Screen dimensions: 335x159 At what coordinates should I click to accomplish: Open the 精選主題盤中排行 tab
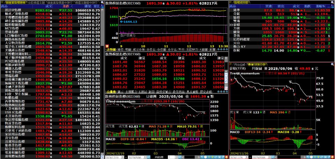click(87, 2)
